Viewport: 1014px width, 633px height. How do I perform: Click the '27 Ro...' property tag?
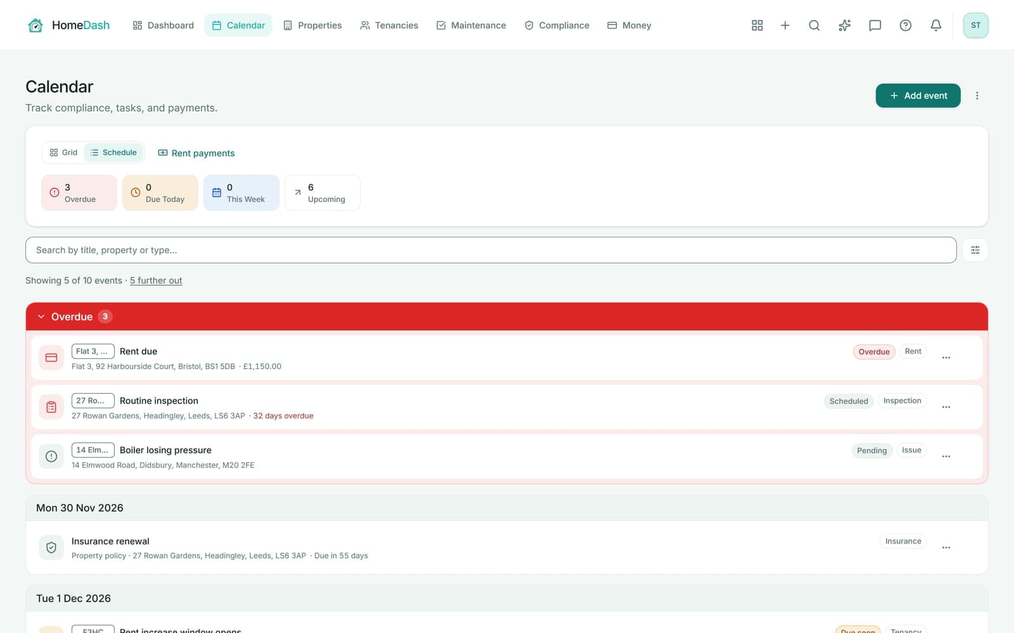[93, 401]
